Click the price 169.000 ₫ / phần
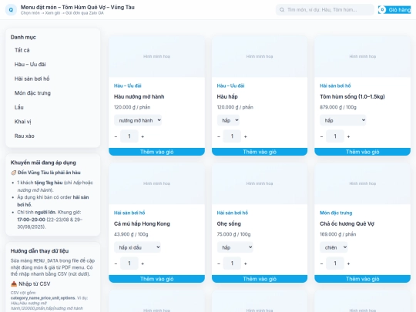The width and height of the screenshot is (416, 312). [x=338, y=234]
